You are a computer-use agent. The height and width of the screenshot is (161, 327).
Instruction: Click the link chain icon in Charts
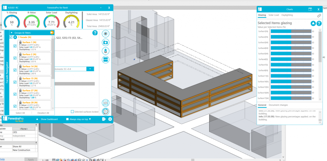[319, 16]
